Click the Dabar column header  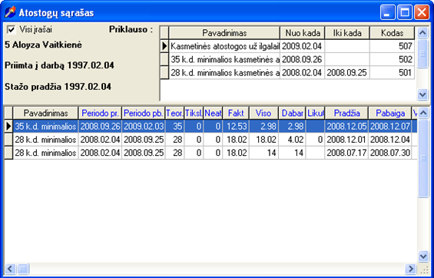click(x=292, y=113)
